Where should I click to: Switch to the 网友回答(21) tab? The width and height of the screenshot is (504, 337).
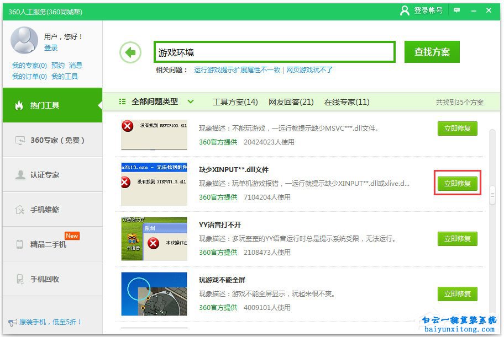coord(290,102)
